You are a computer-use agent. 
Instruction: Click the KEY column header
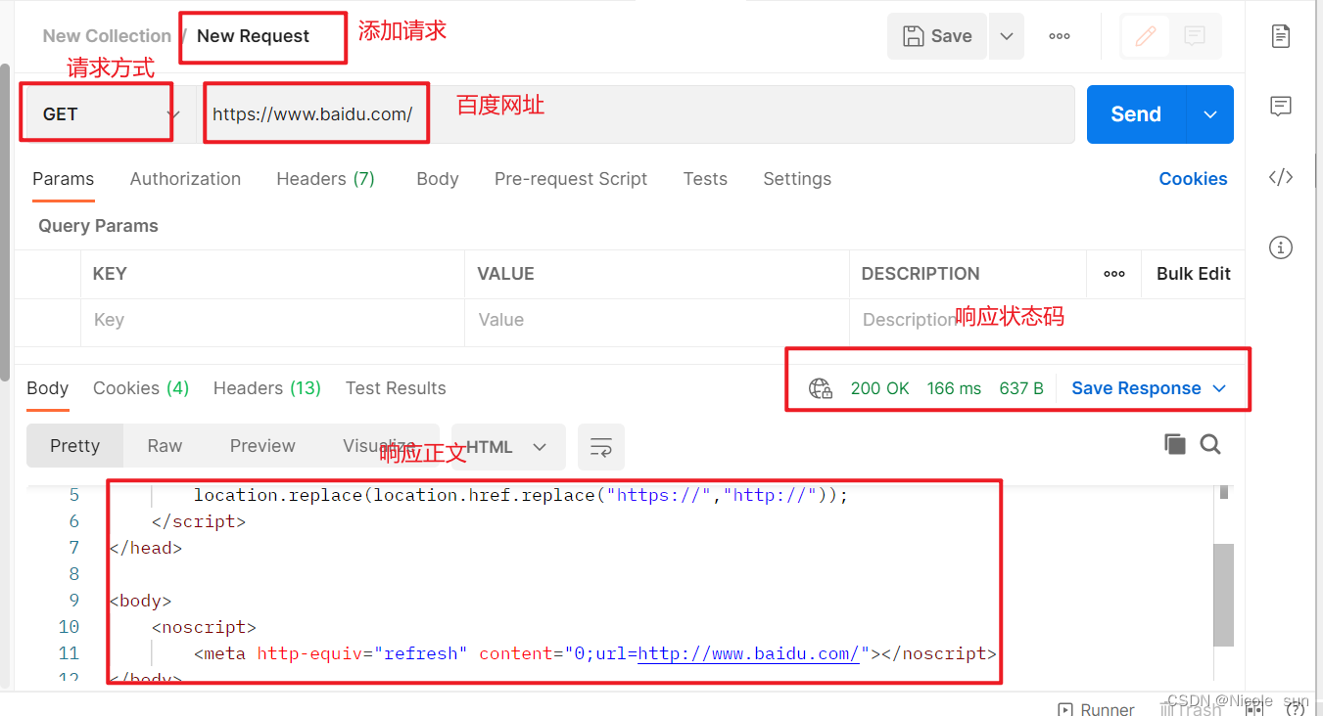[x=110, y=274]
